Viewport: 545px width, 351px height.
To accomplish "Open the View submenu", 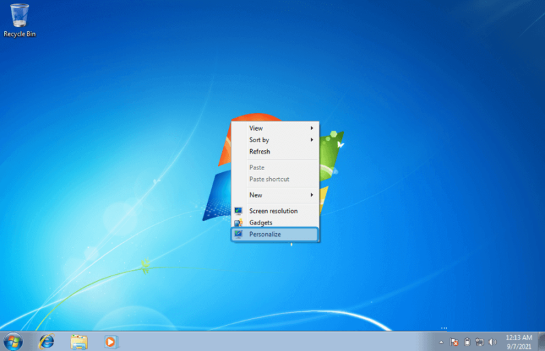I will (x=275, y=128).
